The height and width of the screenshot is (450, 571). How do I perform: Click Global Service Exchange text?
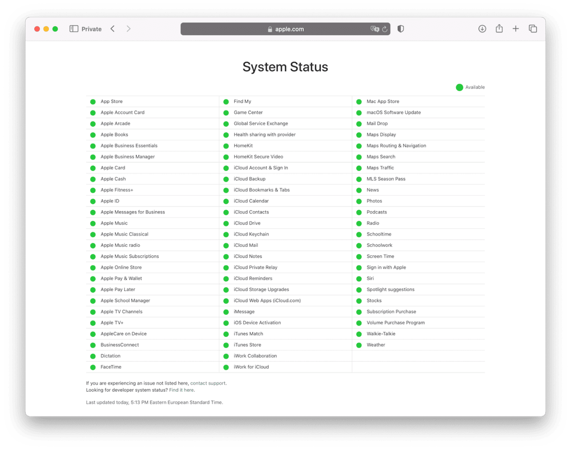click(x=261, y=123)
